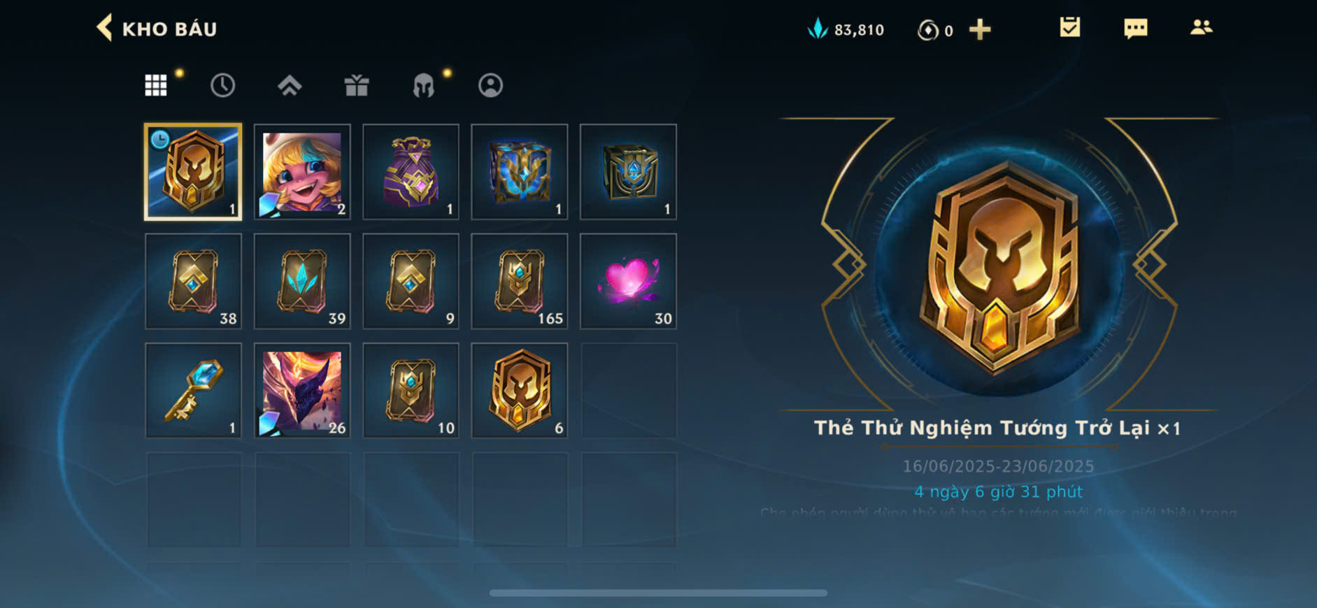Open the gift box filter tab

[357, 85]
